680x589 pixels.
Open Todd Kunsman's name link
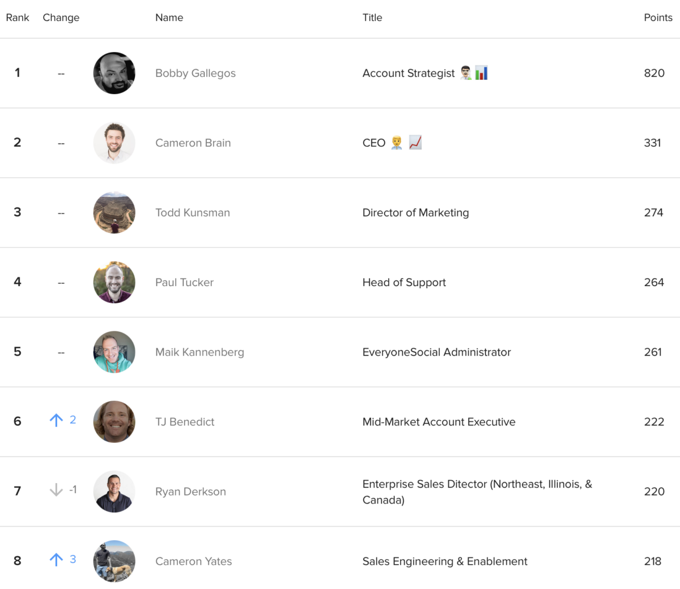pos(193,212)
